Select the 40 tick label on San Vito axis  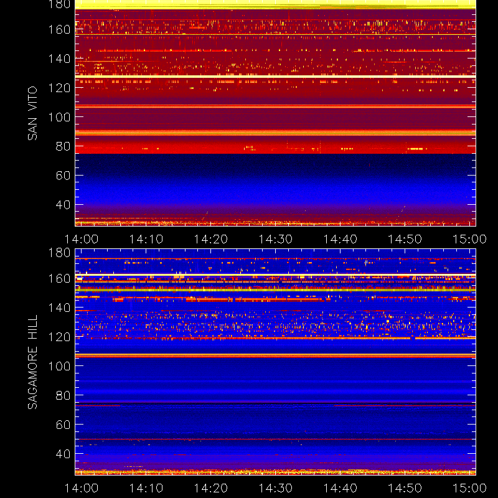(63, 205)
